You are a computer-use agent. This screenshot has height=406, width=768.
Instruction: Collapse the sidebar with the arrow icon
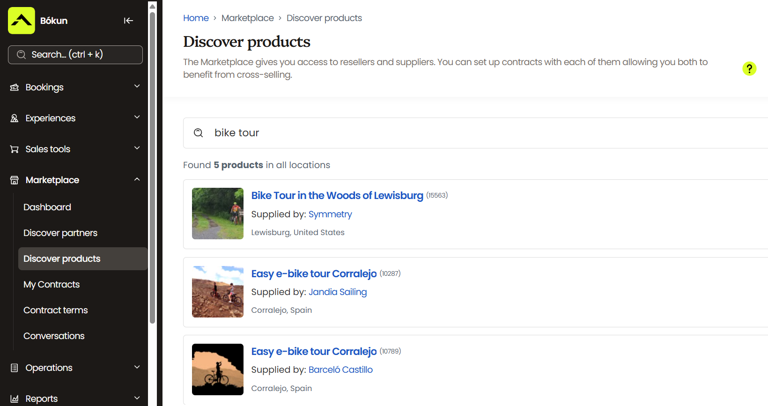click(128, 21)
